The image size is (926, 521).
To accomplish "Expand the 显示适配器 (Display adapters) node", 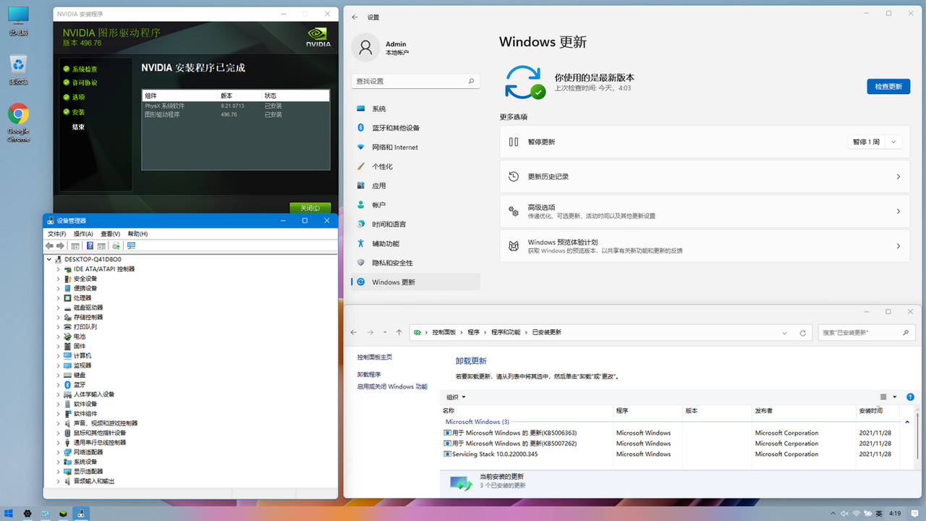I will tap(58, 471).
